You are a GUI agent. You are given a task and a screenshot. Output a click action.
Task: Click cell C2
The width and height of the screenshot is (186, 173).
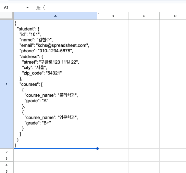[144, 152]
